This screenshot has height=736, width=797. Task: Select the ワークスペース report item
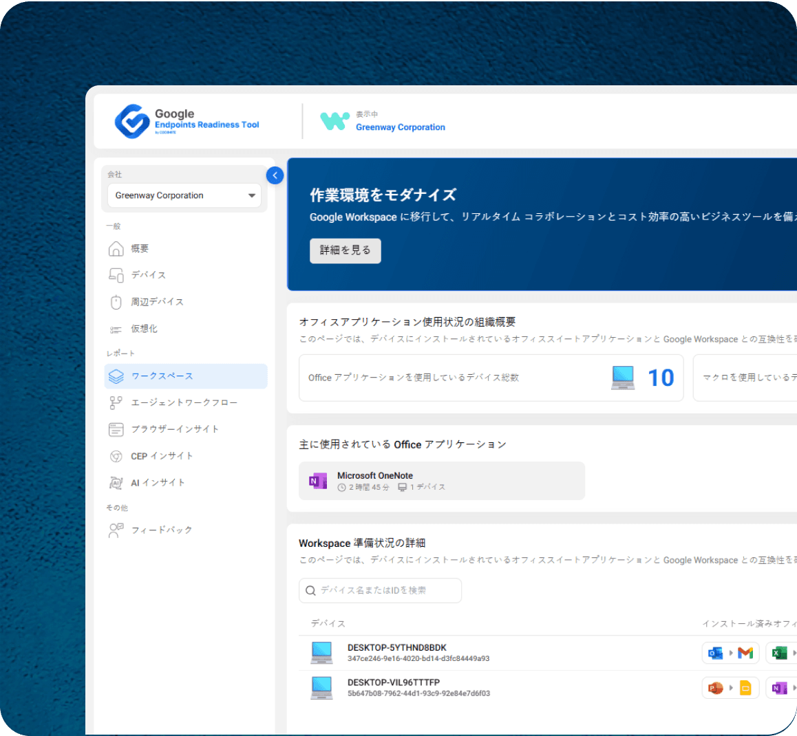186,376
